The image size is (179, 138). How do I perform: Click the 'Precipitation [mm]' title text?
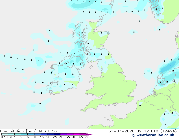[18, 131]
